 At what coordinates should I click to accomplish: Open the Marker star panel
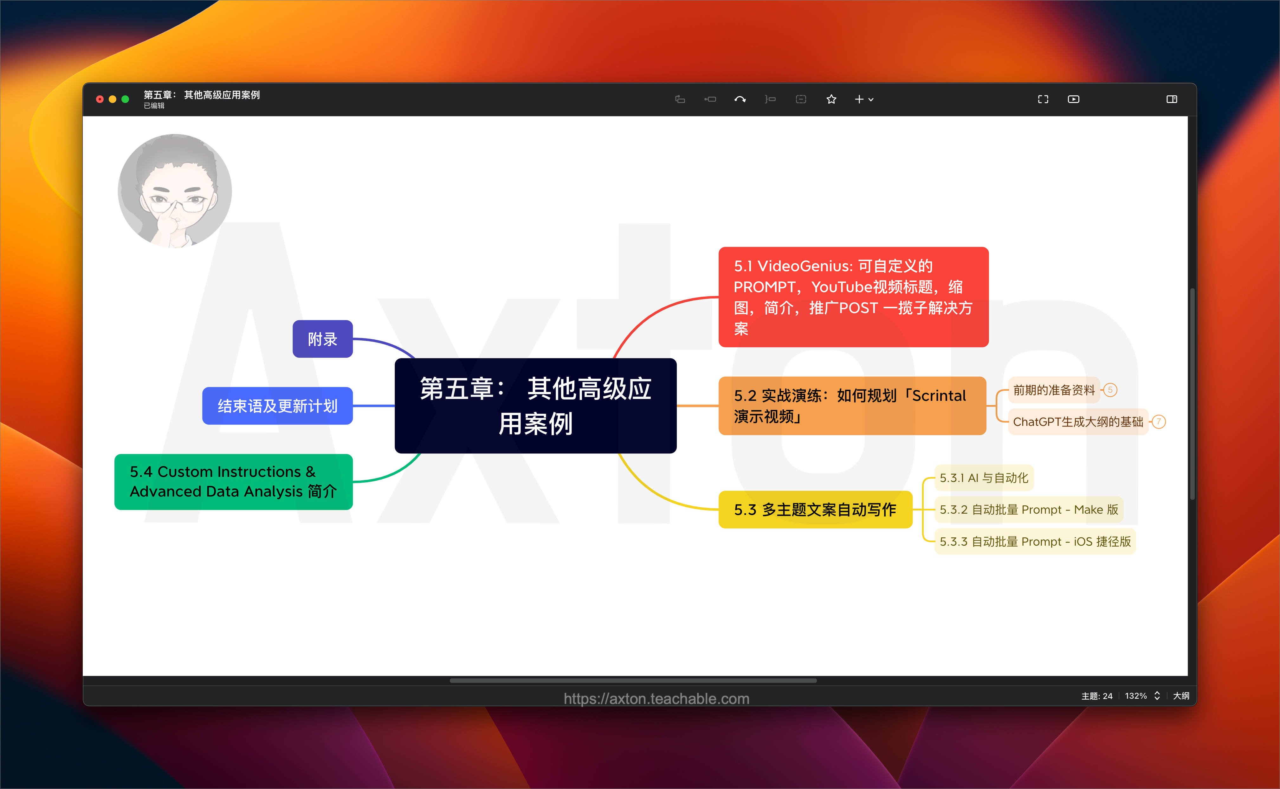point(831,99)
